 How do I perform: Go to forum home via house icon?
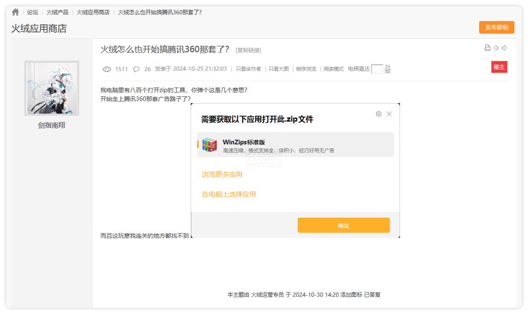[x=15, y=12]
